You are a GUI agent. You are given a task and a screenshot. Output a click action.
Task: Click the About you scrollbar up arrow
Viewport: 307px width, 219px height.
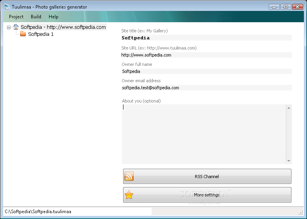289,108
